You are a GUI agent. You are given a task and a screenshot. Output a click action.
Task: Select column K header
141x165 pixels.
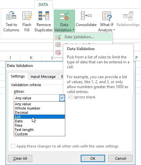pyautogui.click(x=31, y=57)
